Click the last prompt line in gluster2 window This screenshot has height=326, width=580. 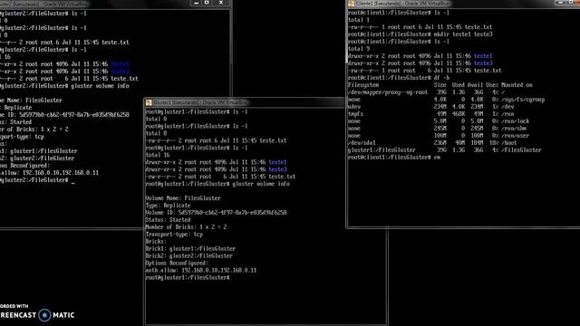[x=37, y=180]
